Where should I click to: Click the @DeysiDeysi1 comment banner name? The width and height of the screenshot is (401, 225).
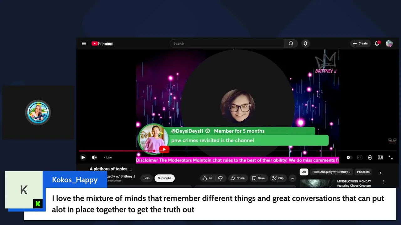[187, 131]
